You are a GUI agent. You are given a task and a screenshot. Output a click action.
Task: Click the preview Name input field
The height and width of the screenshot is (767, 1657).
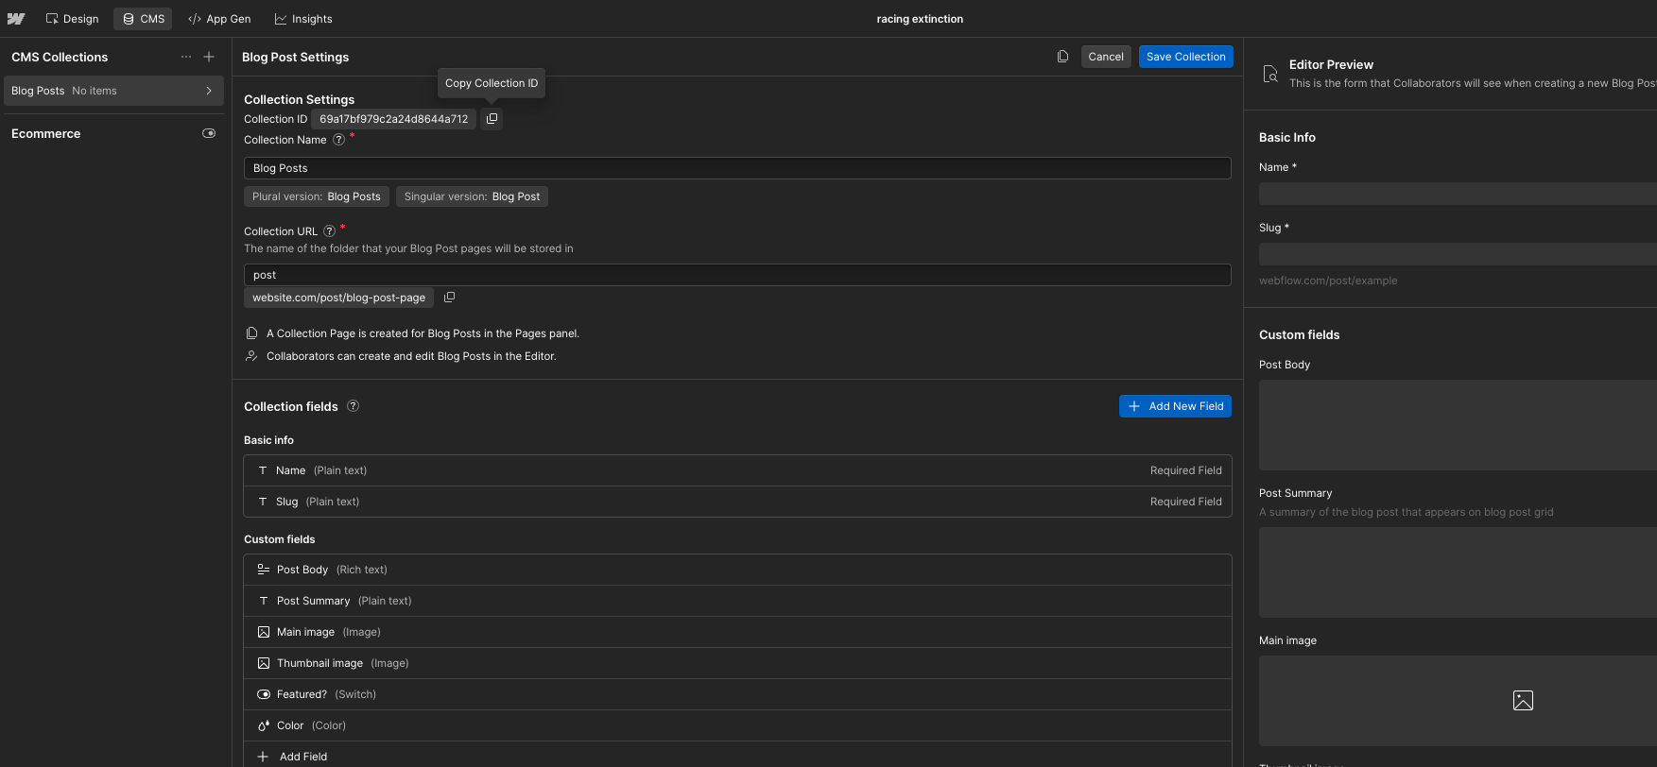[1458, 194]
